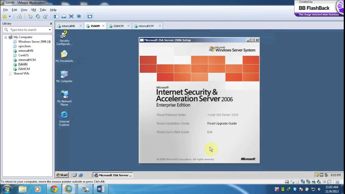345x194 pixels.
Task: Open Microsoft Word from host taskbar
Action: click(101, 189)
